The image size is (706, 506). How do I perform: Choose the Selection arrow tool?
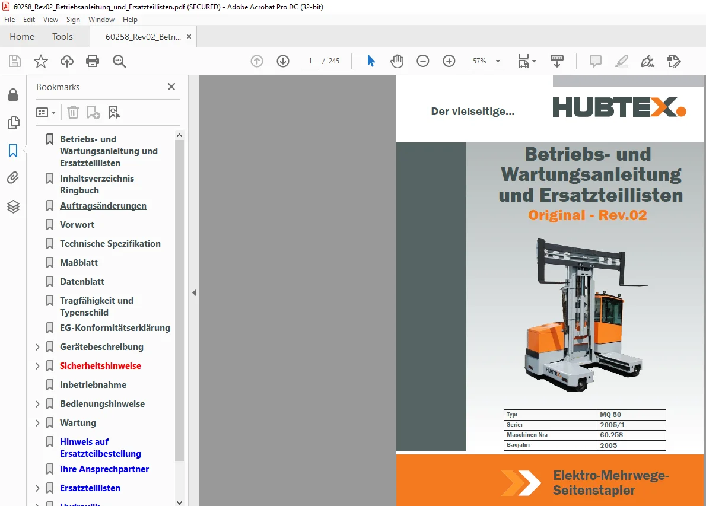click(x=371, y=61)
